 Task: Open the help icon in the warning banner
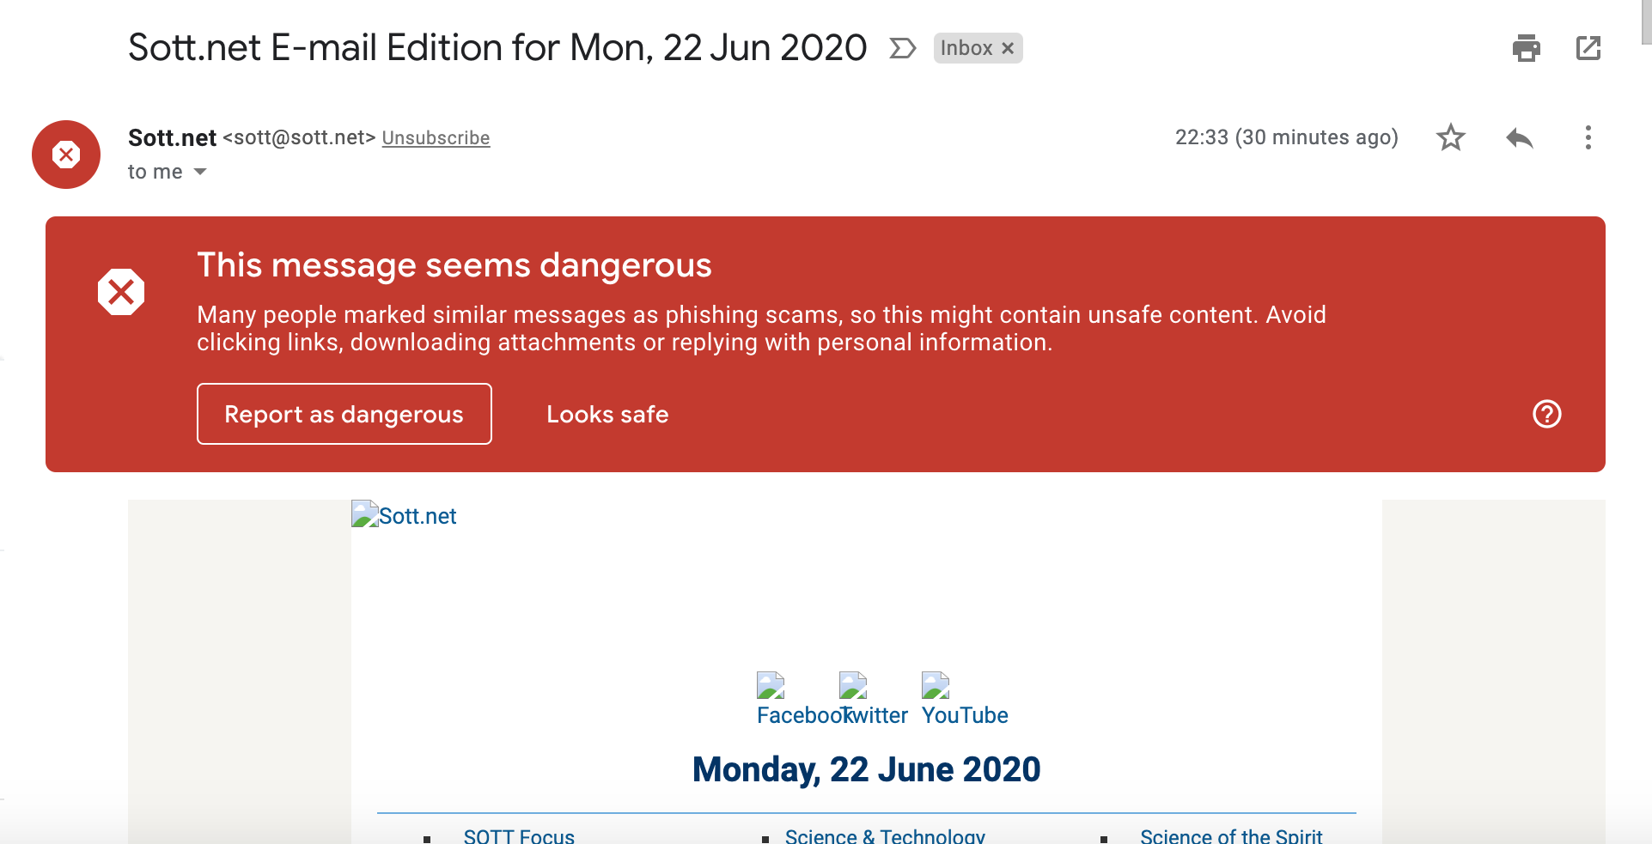tap(1546, 414)
